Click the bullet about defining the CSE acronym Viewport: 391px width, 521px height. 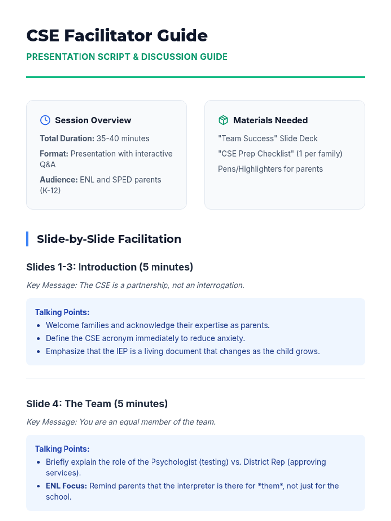145,338
